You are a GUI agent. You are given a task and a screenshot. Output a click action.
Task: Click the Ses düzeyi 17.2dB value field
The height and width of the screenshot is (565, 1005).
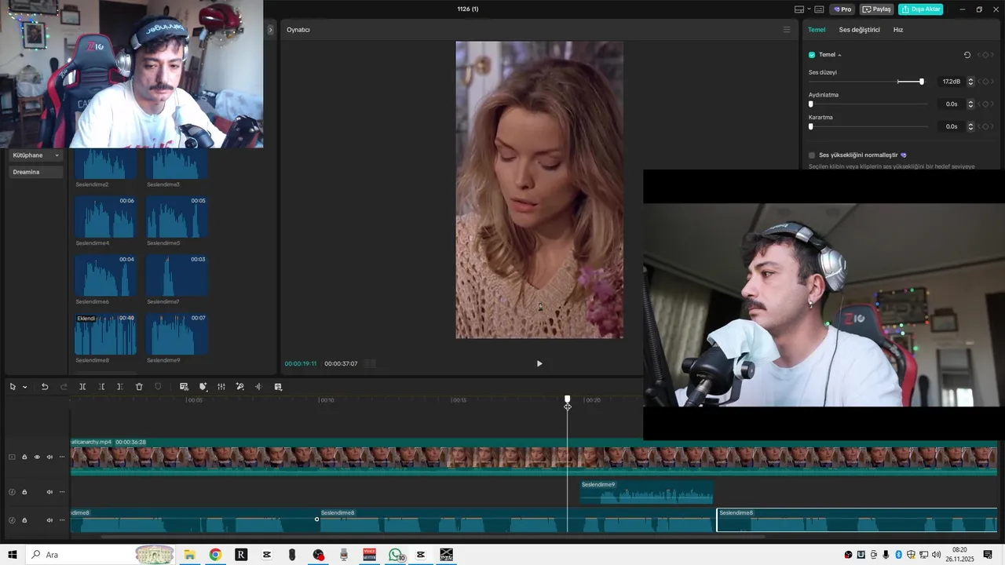(951, 82)
